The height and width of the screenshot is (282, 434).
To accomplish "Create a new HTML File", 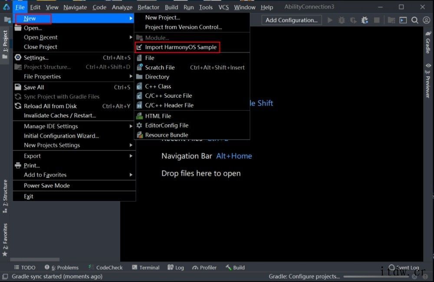I will click(192, 116).
